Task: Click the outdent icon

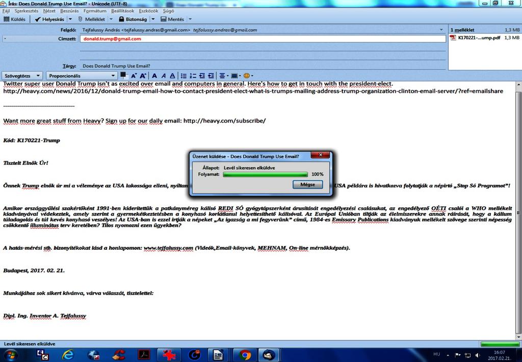Action: (202, 76)
